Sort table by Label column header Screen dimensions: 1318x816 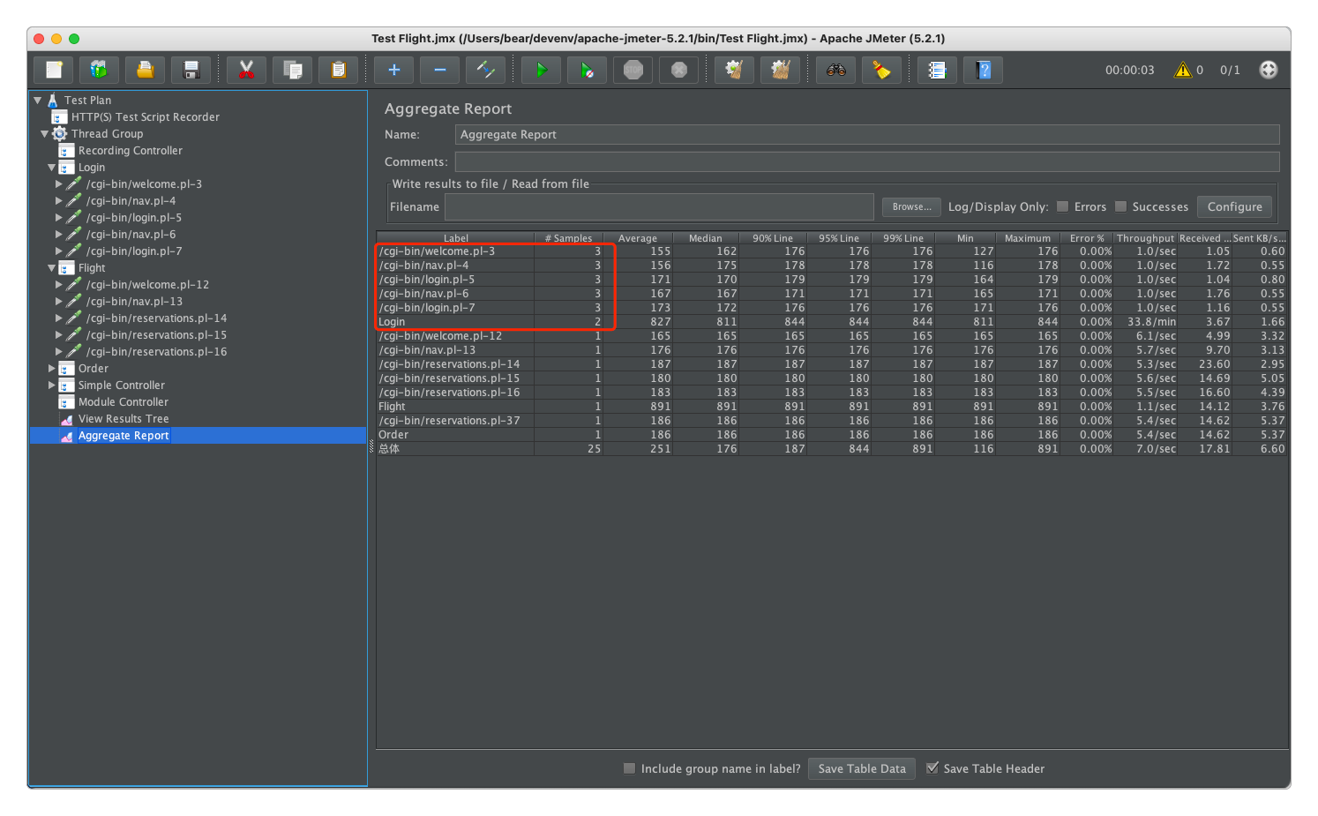(455, 238)
